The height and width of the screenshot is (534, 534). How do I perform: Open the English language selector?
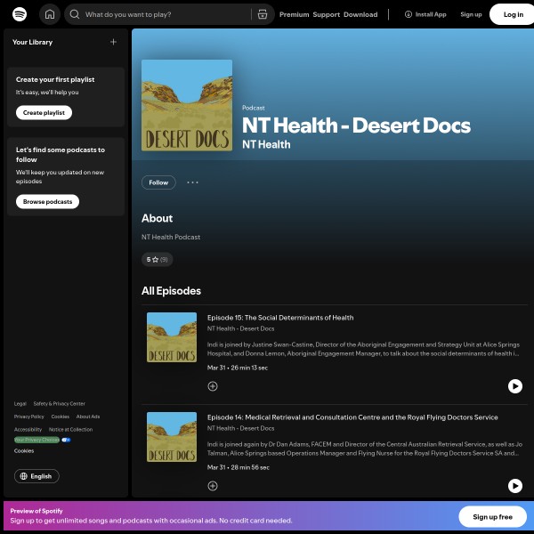point(36,476)
